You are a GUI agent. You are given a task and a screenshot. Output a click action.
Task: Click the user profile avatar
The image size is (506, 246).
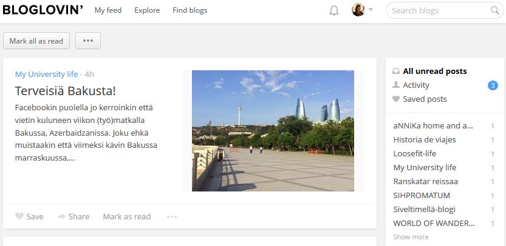tap(358, 10)
